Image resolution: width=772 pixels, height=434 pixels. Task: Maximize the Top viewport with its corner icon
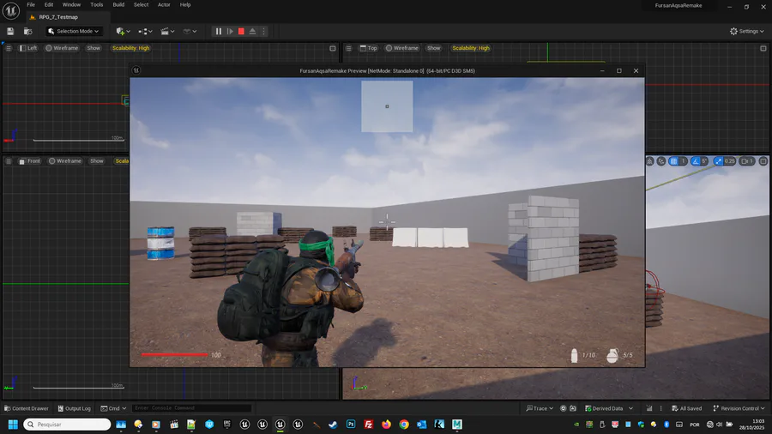(x=763, y=48)
